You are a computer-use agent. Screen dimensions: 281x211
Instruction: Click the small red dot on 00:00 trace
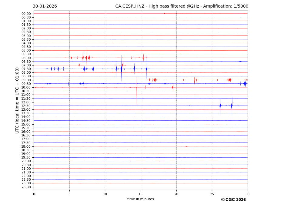click(164, 13)
